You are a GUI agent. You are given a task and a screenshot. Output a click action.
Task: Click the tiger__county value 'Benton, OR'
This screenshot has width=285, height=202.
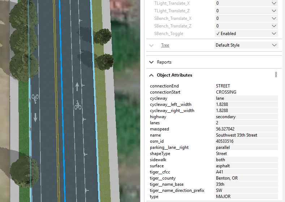pos(246,178)
